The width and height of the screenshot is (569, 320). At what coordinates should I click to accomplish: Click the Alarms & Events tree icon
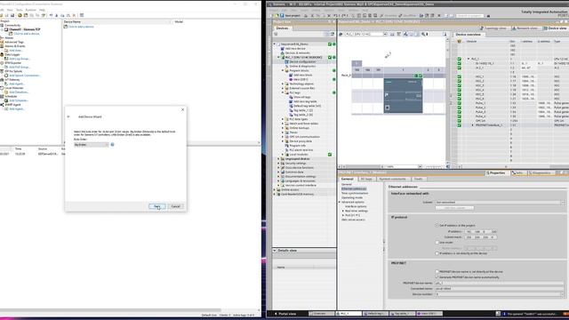click(2, 46)
